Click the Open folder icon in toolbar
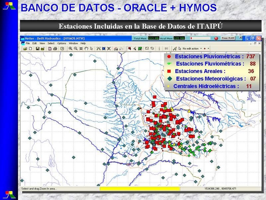The height and width of the screenshot is (200, 266). tap(25, 48)
